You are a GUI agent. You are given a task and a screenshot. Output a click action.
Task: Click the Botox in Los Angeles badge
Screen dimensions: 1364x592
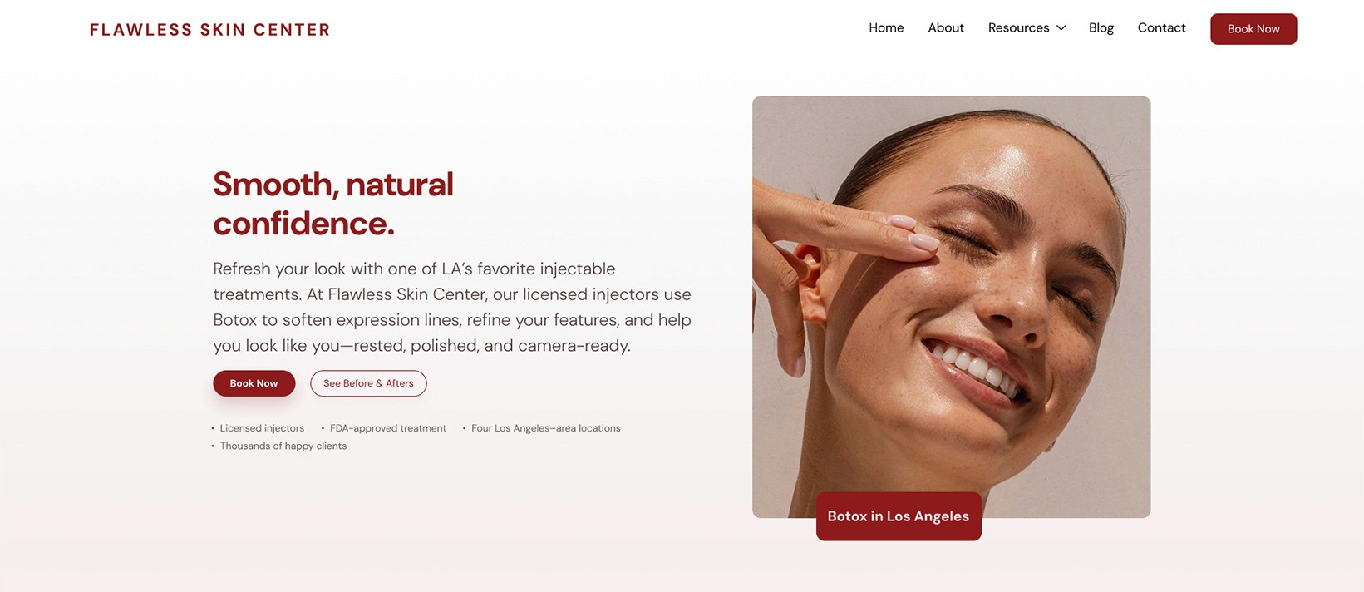pyautogui.click(x=899, y=516)
